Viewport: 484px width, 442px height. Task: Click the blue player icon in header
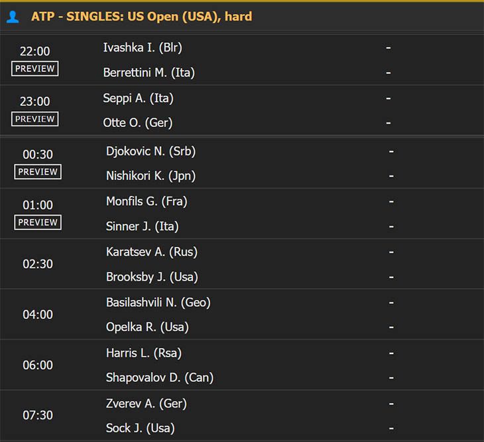coord(13,17)
